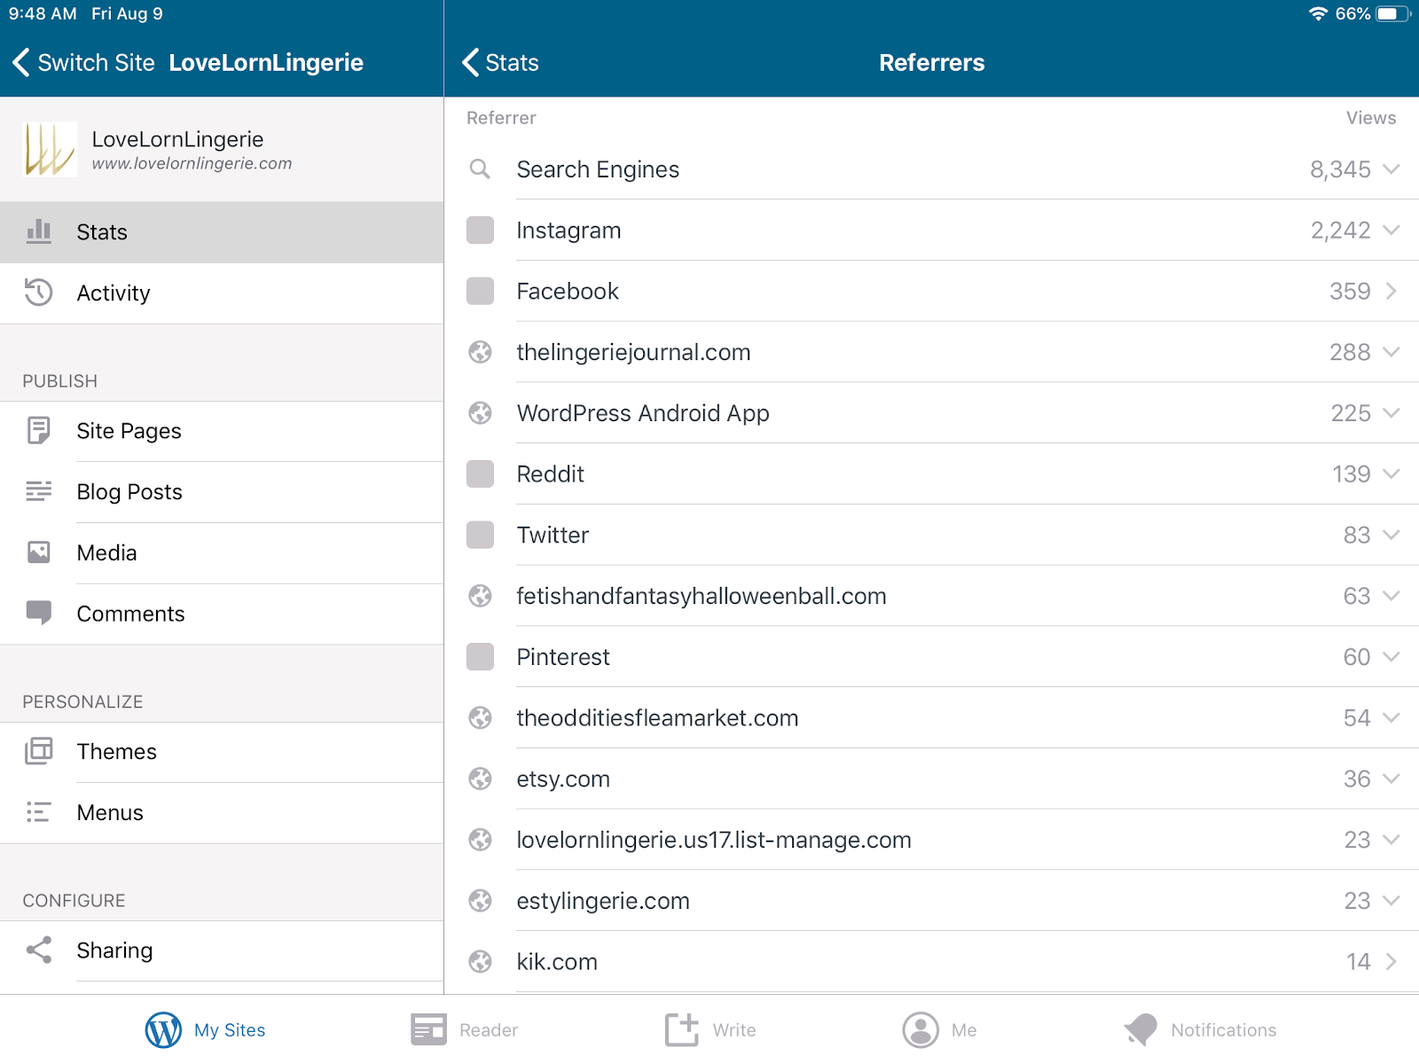Expand WordPress Android App row chevron
The image size is (1419, 1064).
click(x=1391, y=413)
